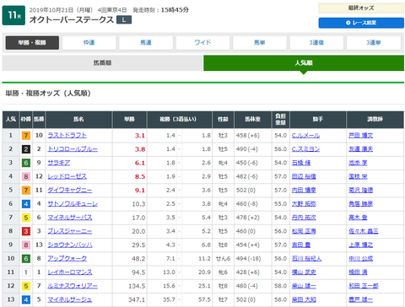Image resolution: width=405 pixels, height=307 pixels.
Task: Click yellow frame 5 box in ルミナスウォリアー row
Action: click(26, 286)
